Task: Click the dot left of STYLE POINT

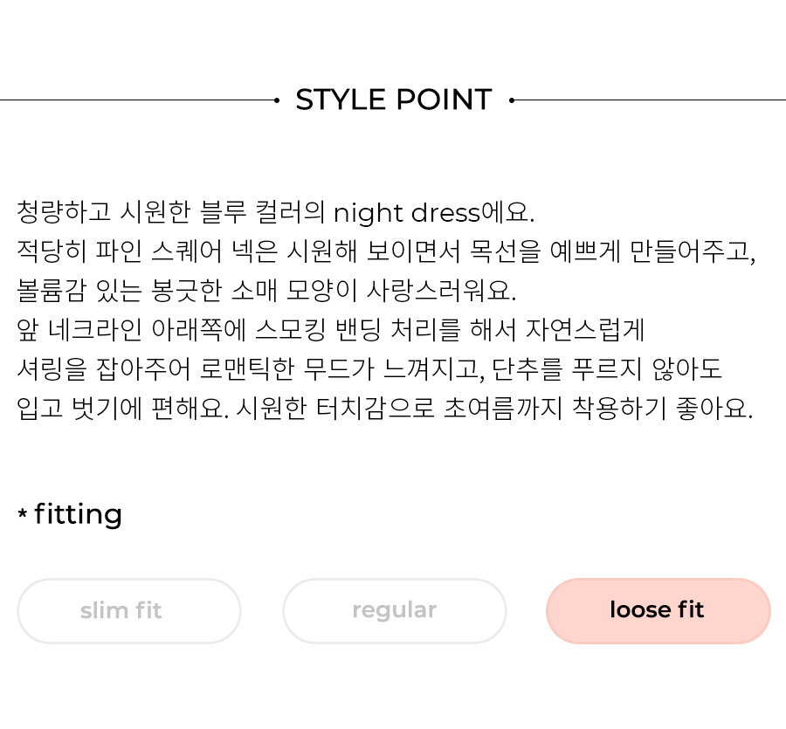Action: click(277, 100)
